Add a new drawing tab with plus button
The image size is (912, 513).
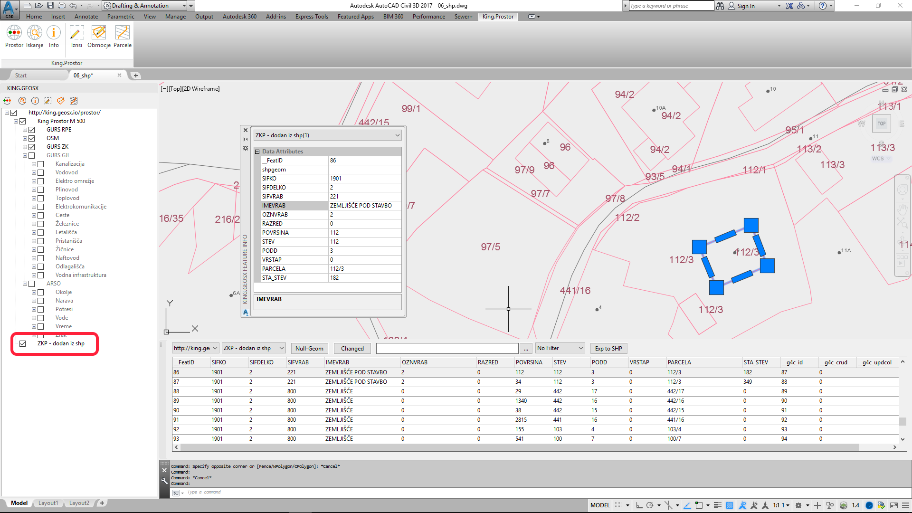pyautogui.click(x=136, y=76)
